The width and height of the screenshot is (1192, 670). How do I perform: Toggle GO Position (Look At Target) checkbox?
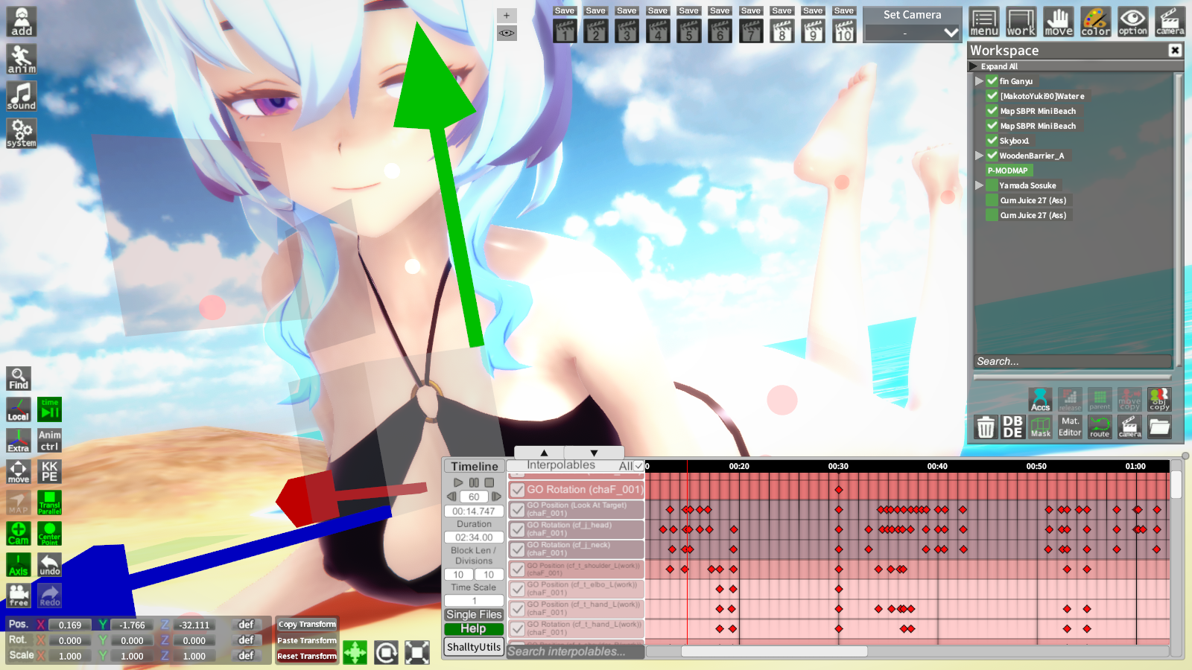(518, 510)
